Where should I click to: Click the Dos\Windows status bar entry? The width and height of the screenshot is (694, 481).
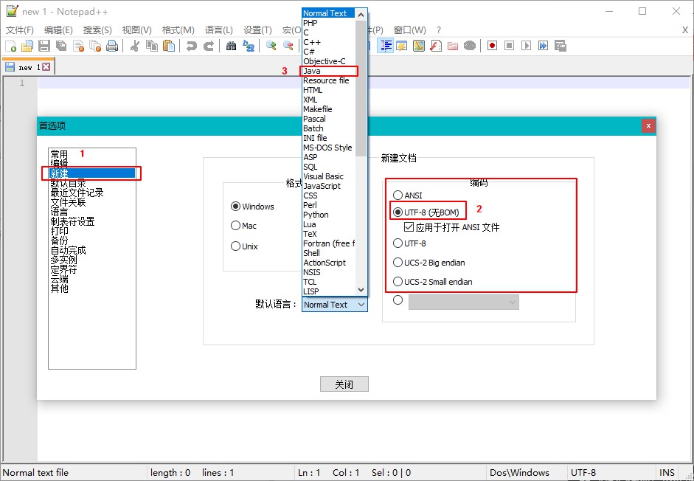pos(527,473)
